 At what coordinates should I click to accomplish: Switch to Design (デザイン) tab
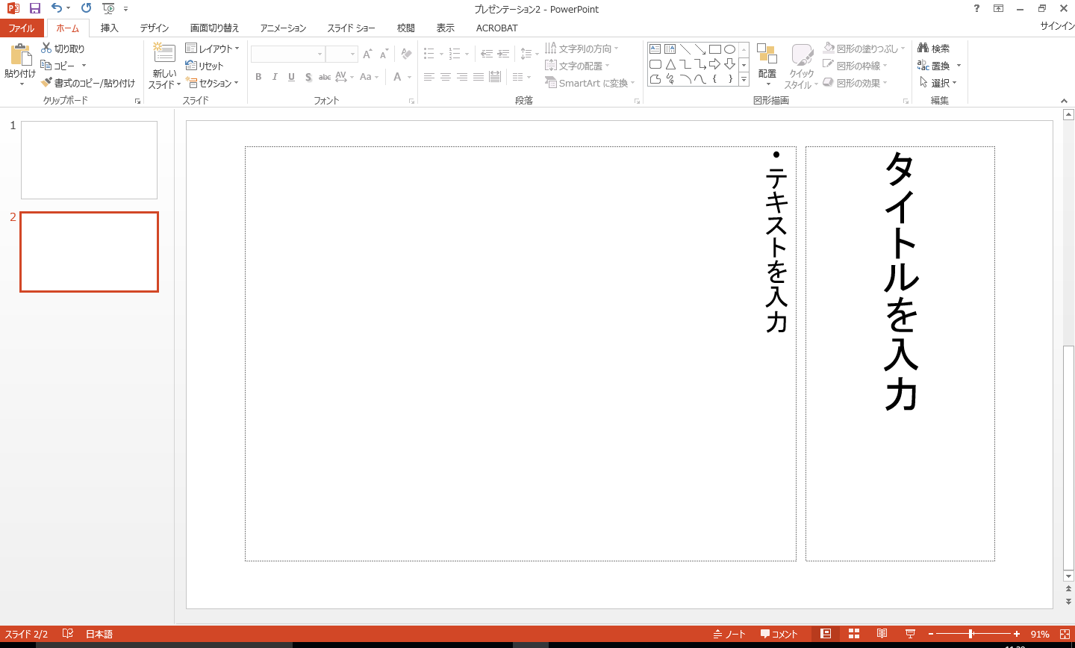pyautogui.click(x=155, y=28)
